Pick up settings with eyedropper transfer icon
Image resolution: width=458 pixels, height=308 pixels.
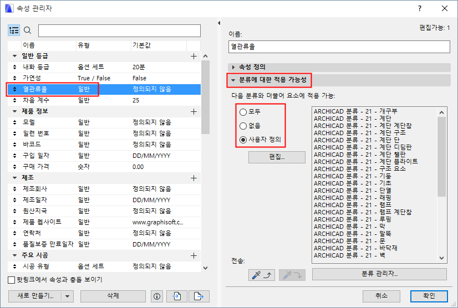(x=261, y=275)
